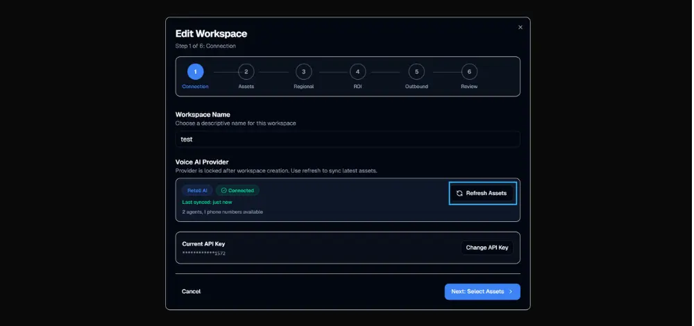
Task: Click the masked API key value
Action: (x=204, y=253)
